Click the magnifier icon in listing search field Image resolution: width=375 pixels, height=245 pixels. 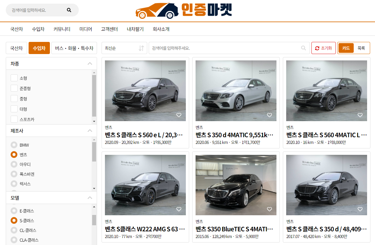pyautogui.click(x=304, y=48)
